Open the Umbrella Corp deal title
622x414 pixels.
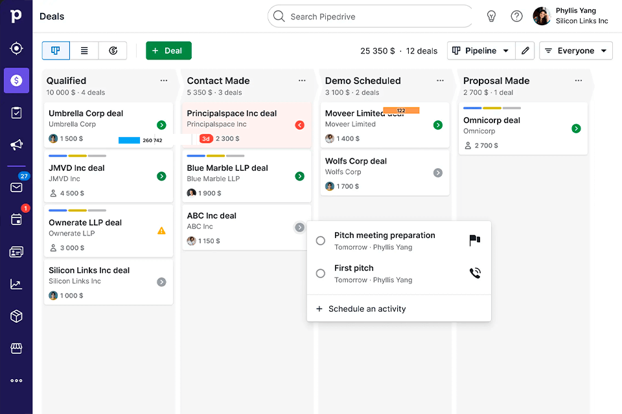[86, 113]
